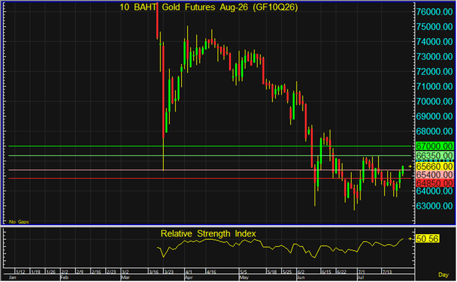The height and width of the screenshot is (282, 457).
Task: Click the green 67000.00 level marker
Action: tap(434, 146)
